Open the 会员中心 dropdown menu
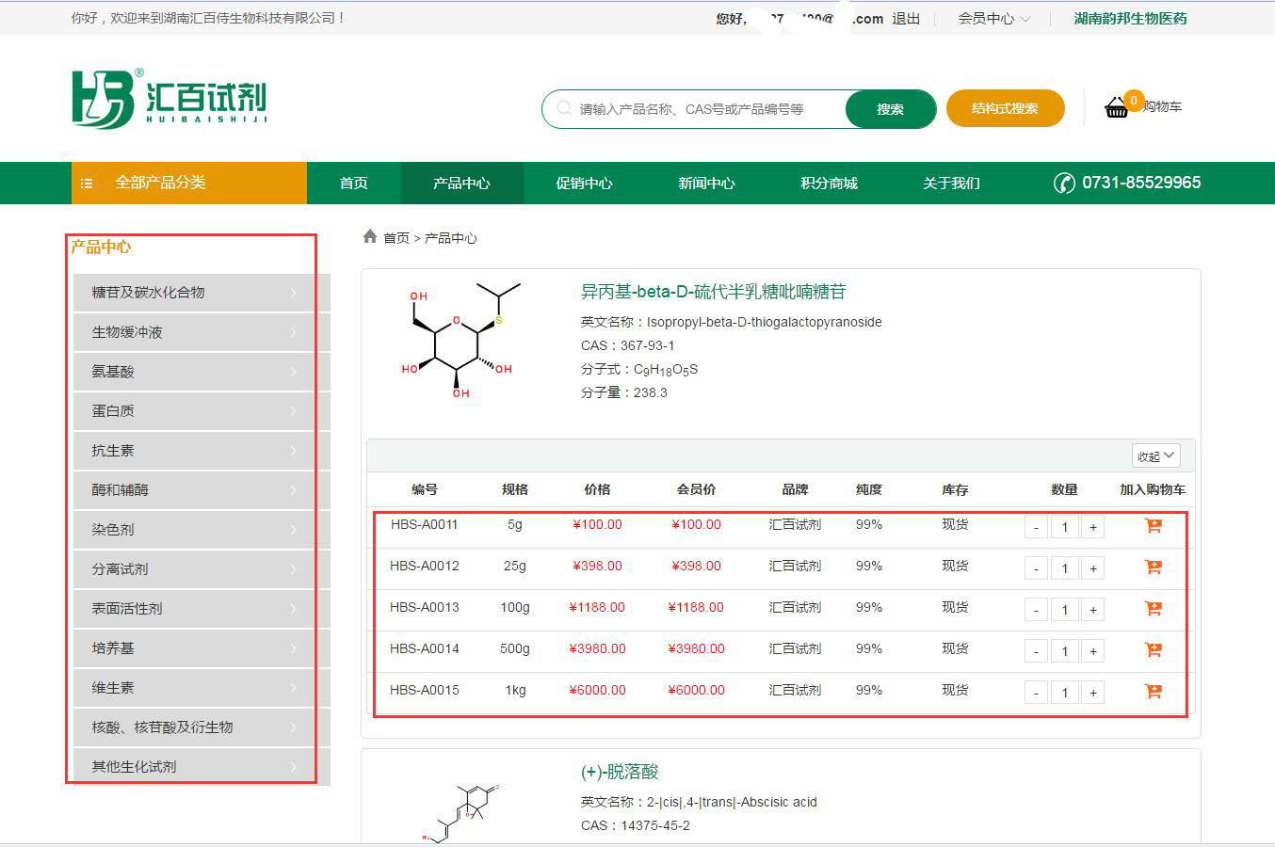Image resolution: width=1275 pixels, height=847 pixels. 993,19
